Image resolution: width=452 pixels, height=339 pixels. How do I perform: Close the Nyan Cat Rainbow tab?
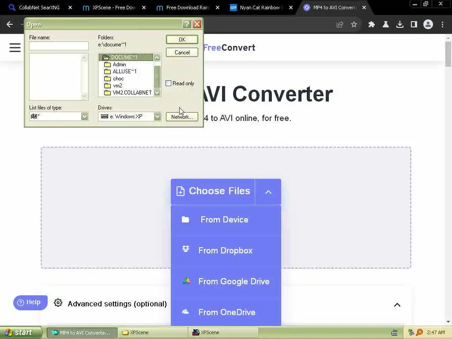click(x=291, y=8)
